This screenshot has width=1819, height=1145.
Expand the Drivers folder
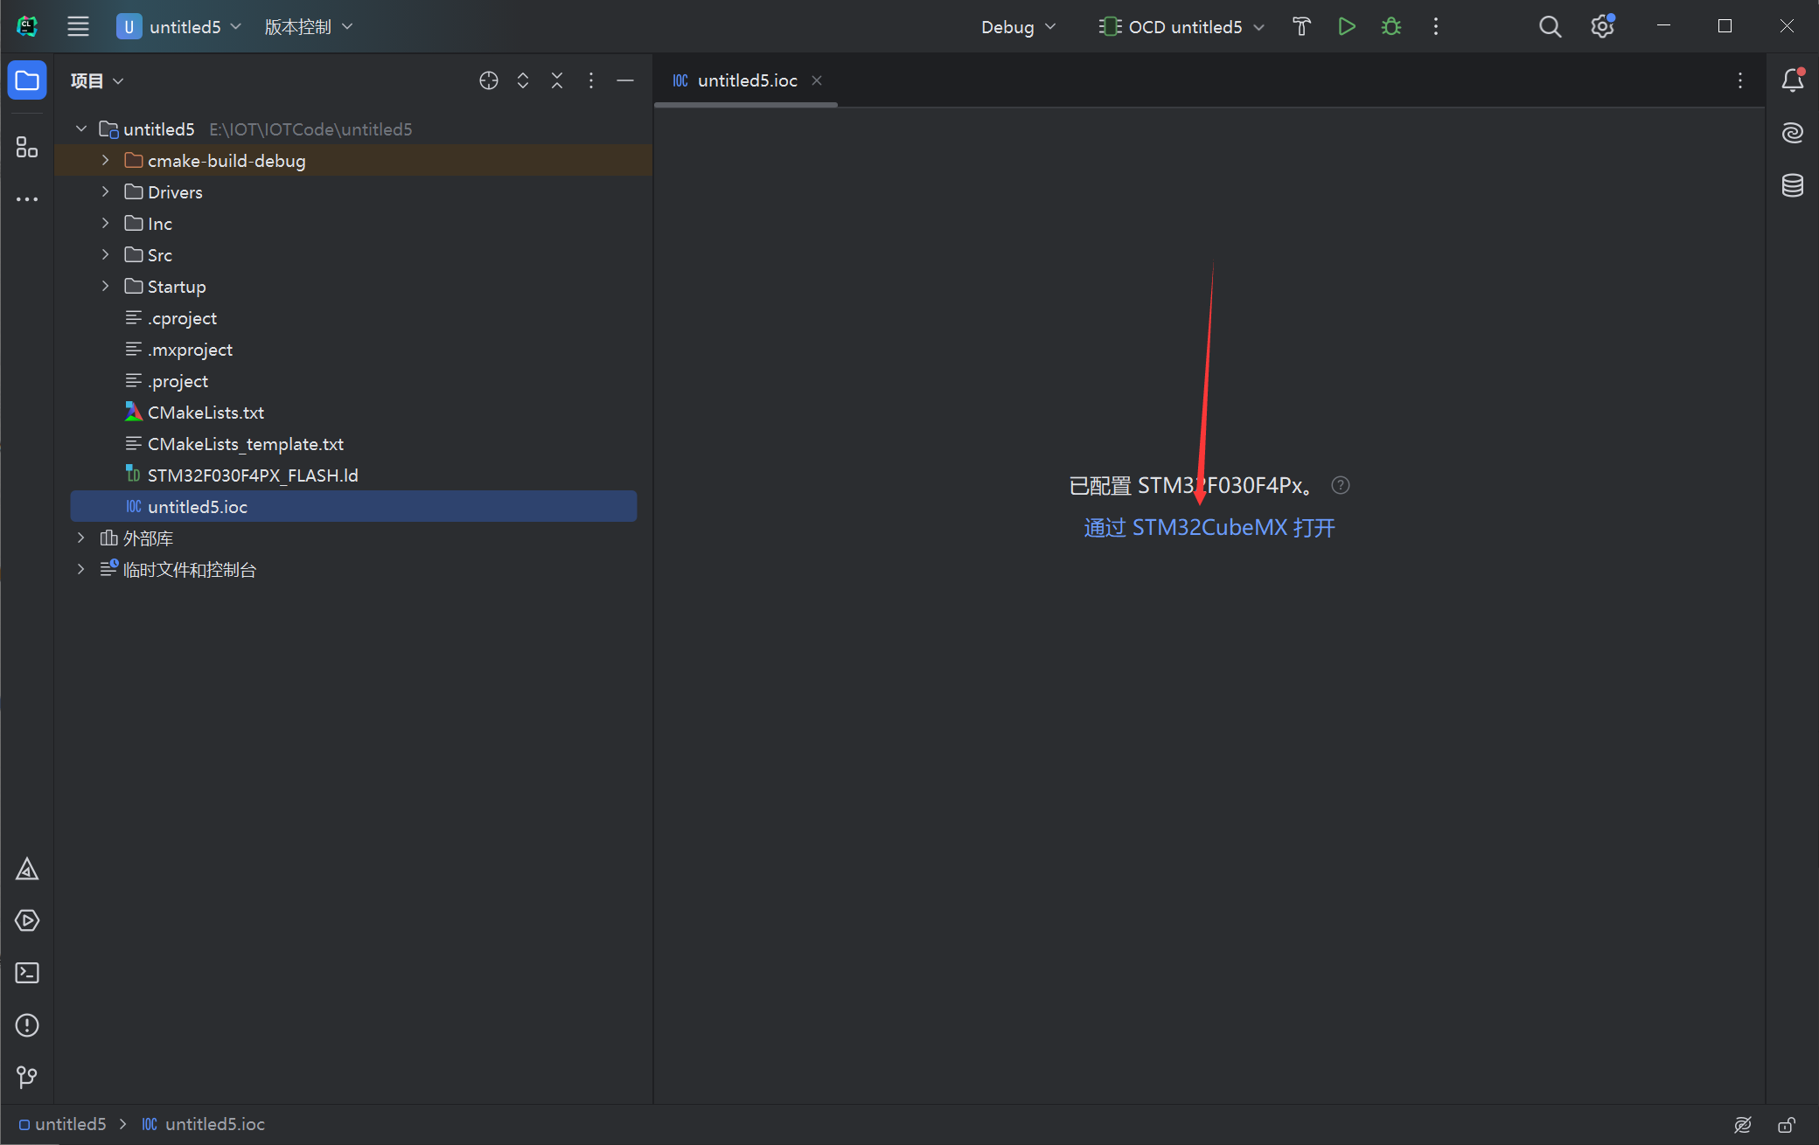tap(106, 191)
